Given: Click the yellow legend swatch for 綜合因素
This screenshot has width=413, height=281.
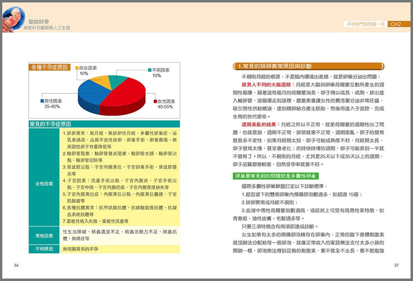Looking at the screenshot, I should coord(77,68).
